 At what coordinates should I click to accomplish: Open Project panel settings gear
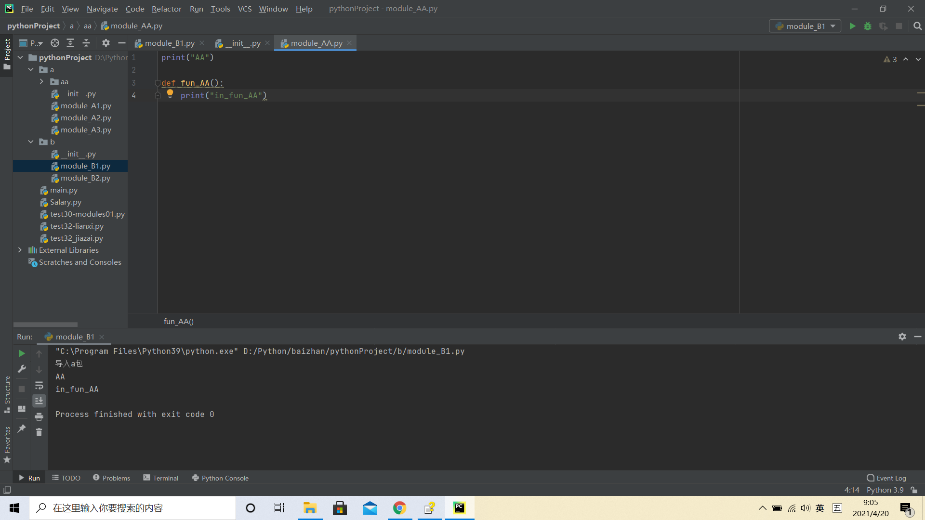pyautogui.click(x=106, y=43)
